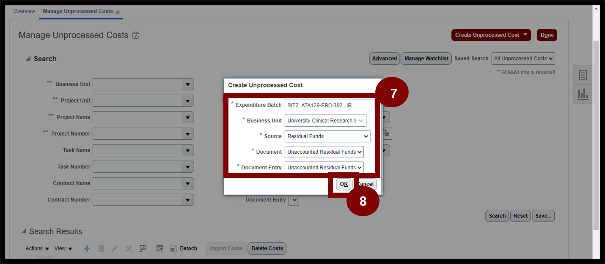This screenshot has width=605, height=264.
Task: Open the search panel Document Entry dropdown
Action: pos(294,200)
